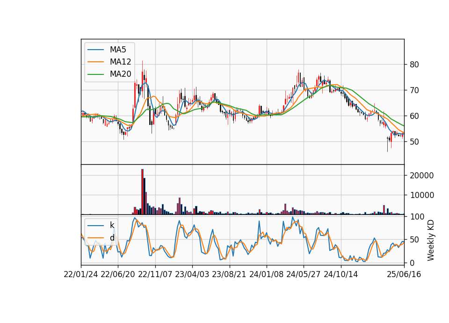Click the green MA20 legend line sample

95,74
